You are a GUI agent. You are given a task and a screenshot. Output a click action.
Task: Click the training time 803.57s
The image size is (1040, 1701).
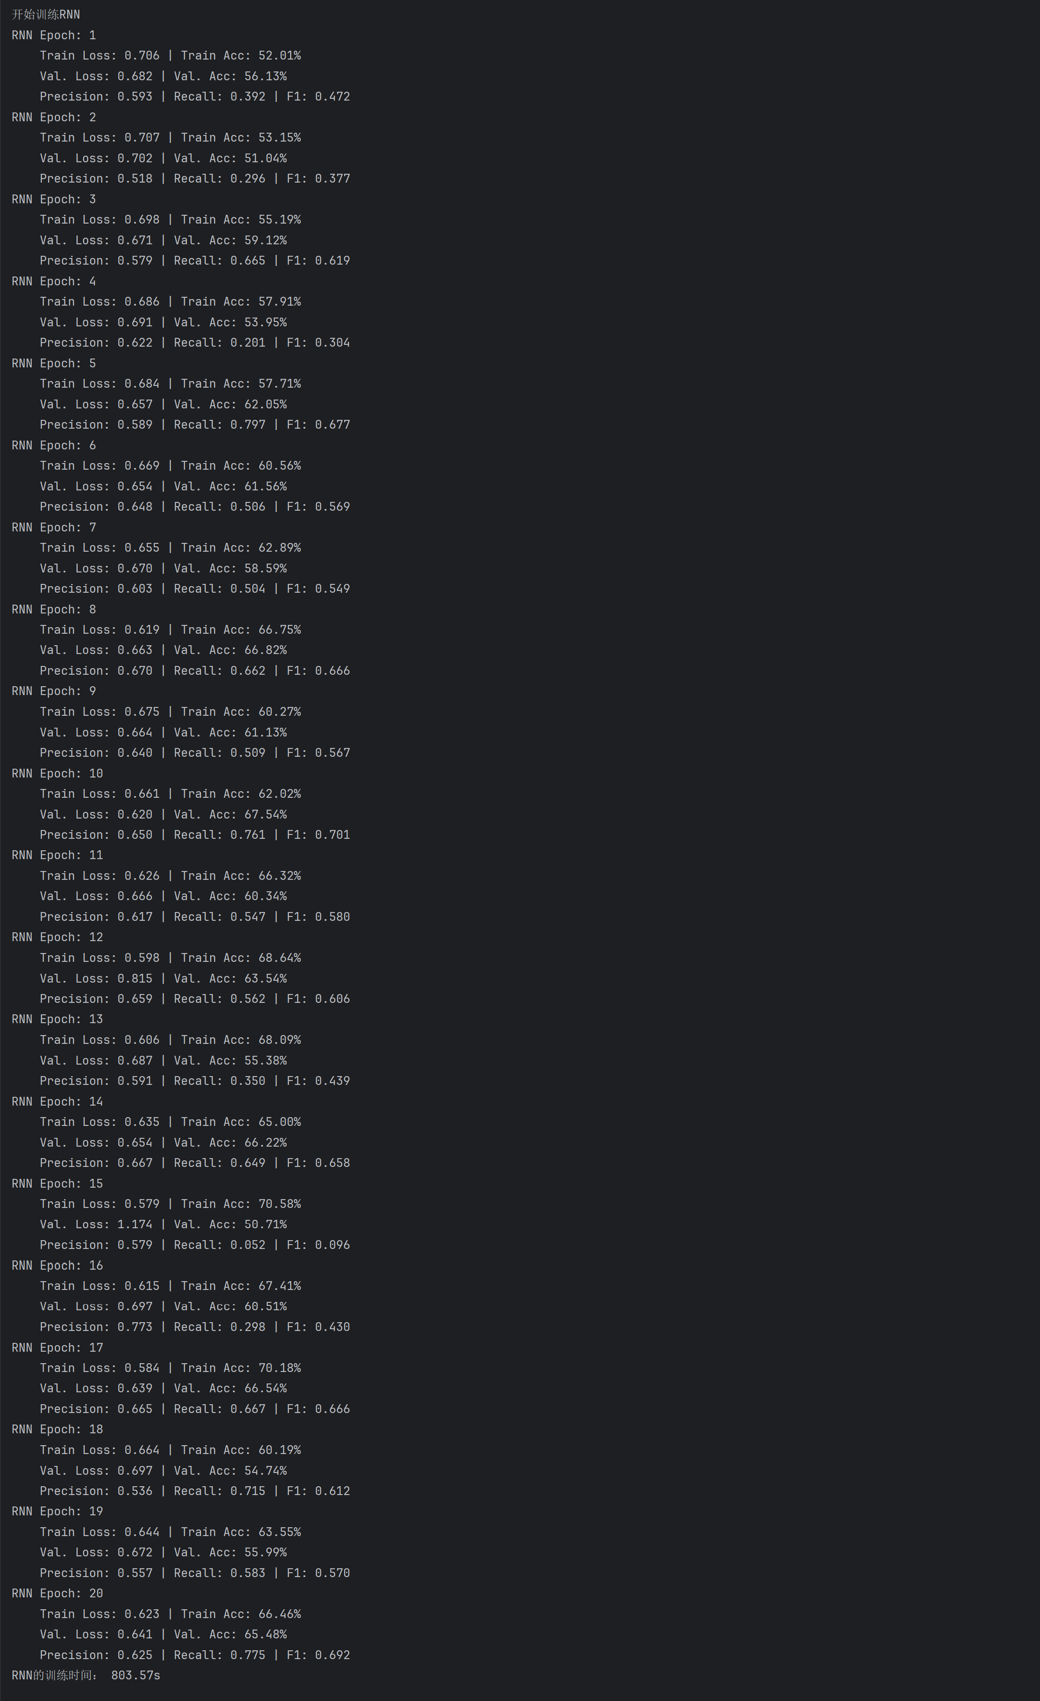[135, 1675]
